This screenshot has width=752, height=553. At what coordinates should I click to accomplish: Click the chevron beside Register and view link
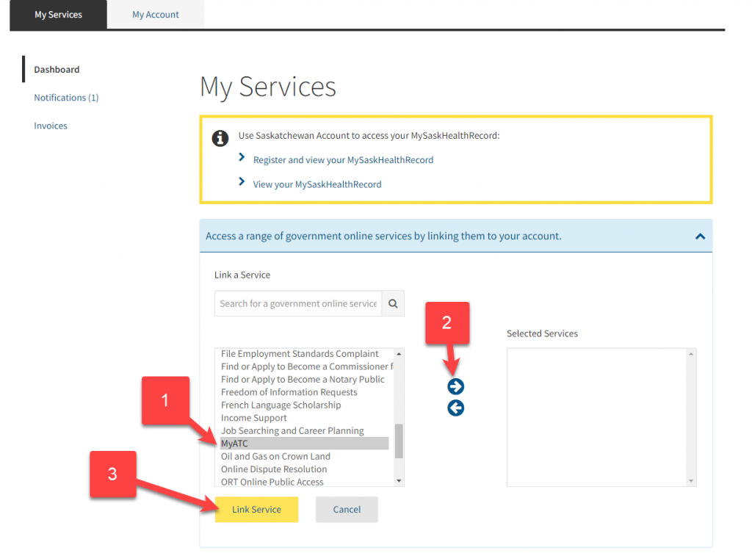click(x=242, y=157)
